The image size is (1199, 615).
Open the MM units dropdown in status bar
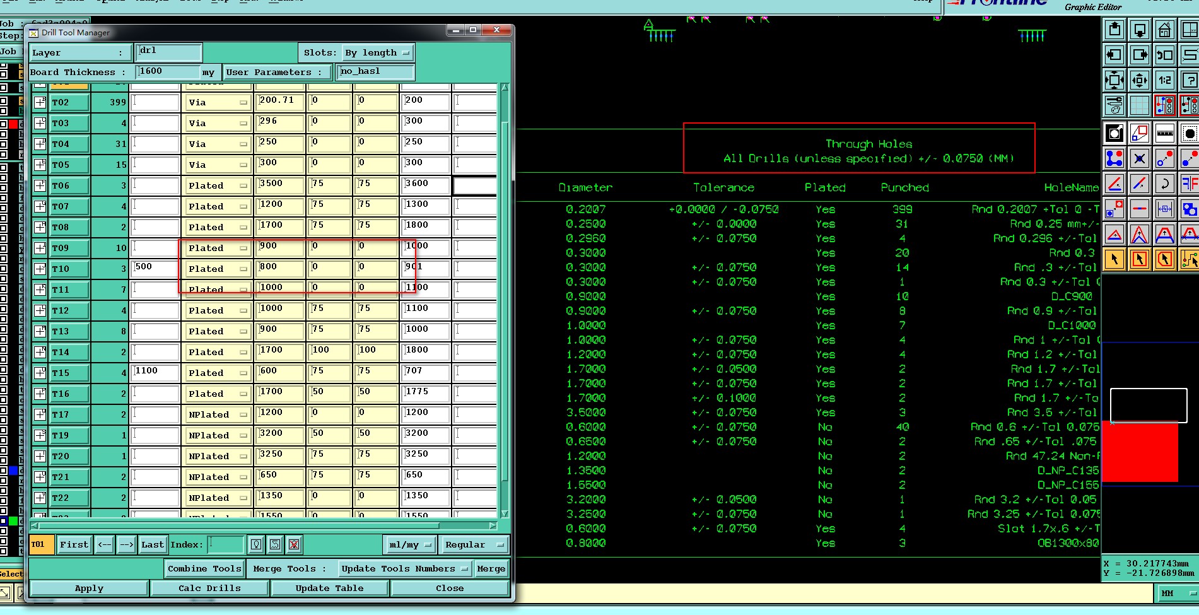pyautogui.click(x=1178, y=594)
